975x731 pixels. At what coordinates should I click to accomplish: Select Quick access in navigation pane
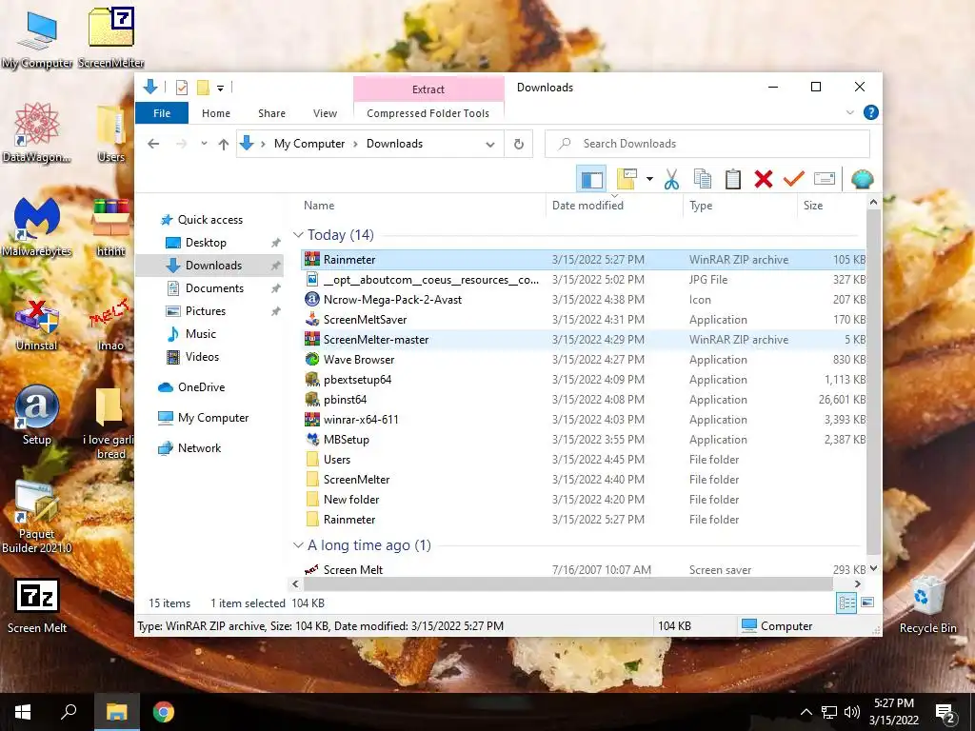click(210, 220)
